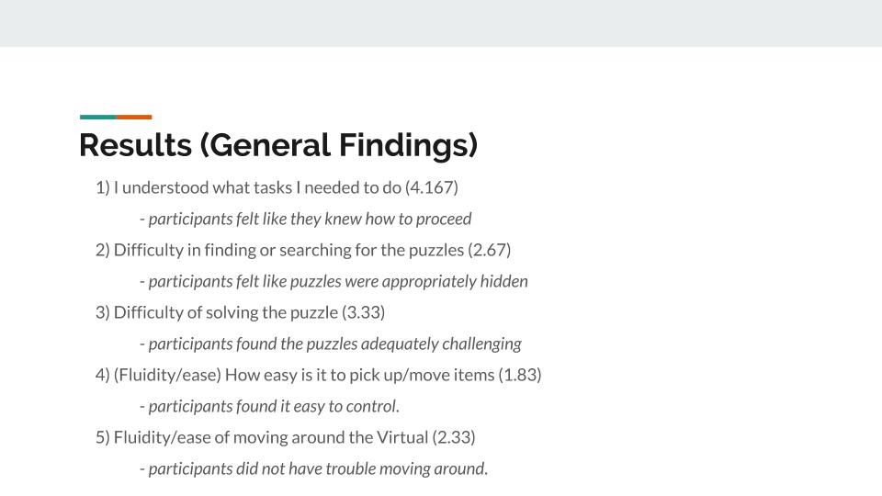The width and height of the screenshot is (882, 496).
Task: Click the teal accent bar above title
Action: click(x=98, y=117)
